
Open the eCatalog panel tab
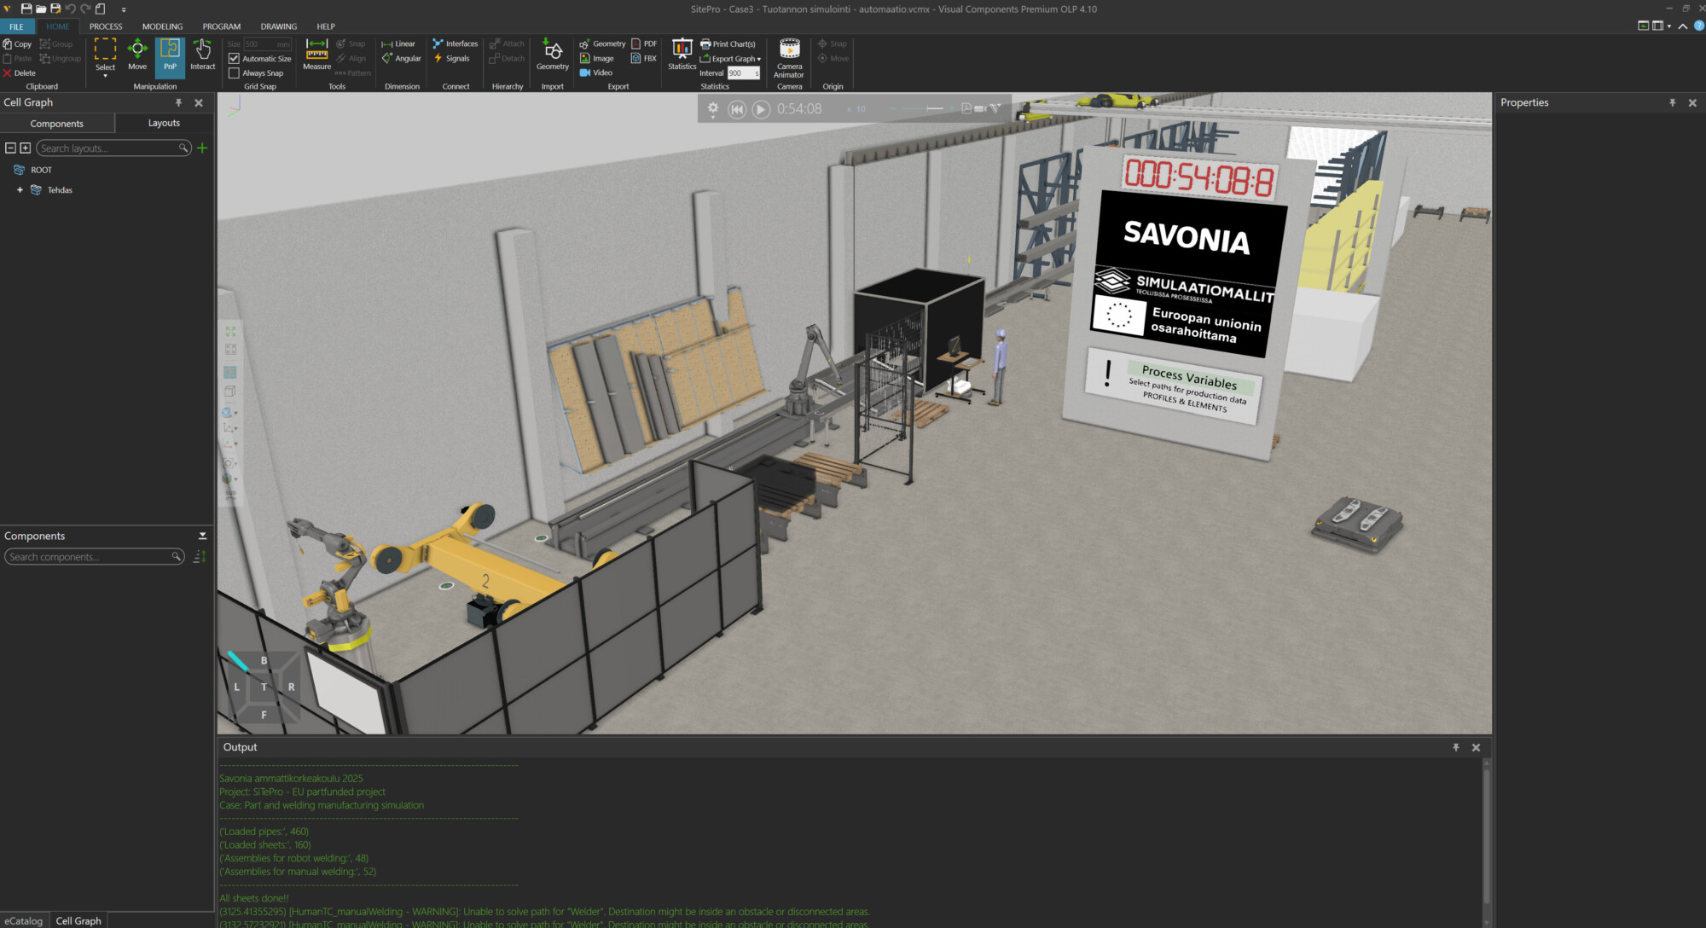[x=24, y=920]
